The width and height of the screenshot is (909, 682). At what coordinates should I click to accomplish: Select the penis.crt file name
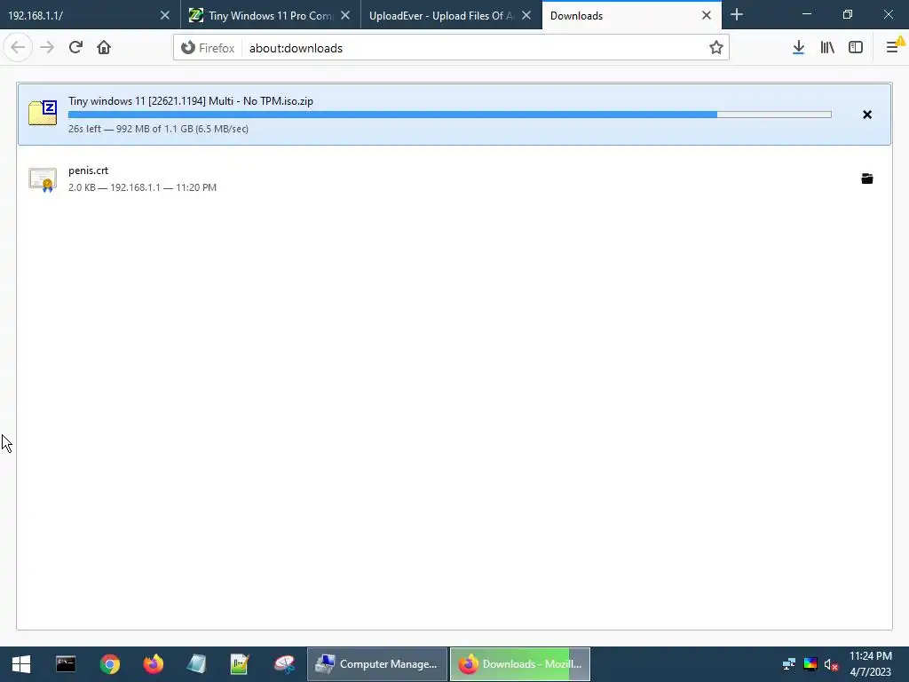[88, 170]
